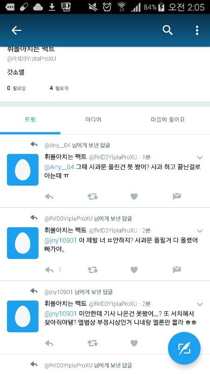Send first tweet via direct message icon

[177, 196]
